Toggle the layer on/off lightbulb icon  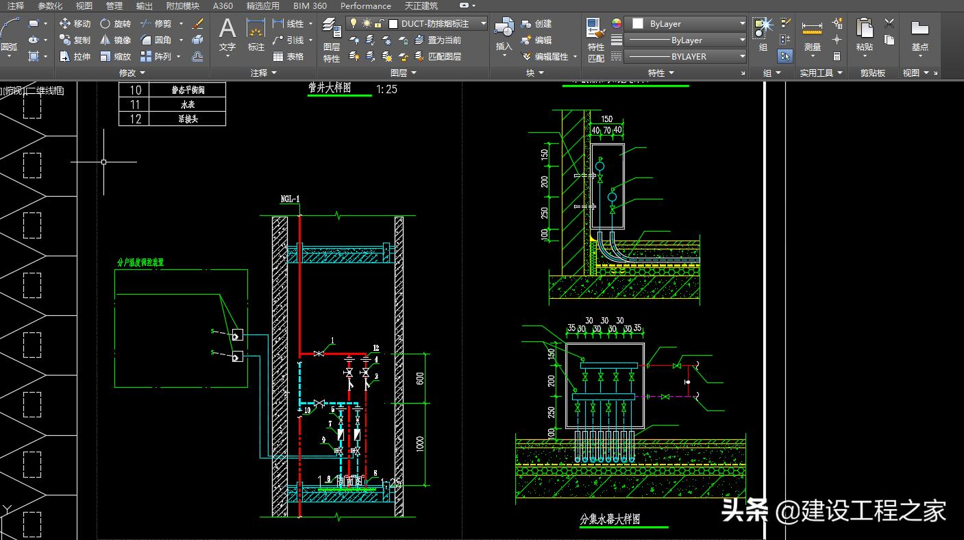coord(354,23)
